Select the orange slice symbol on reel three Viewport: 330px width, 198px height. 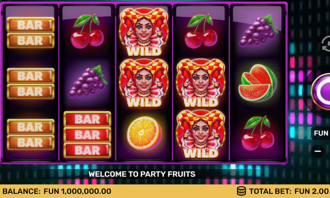(145, 133)
